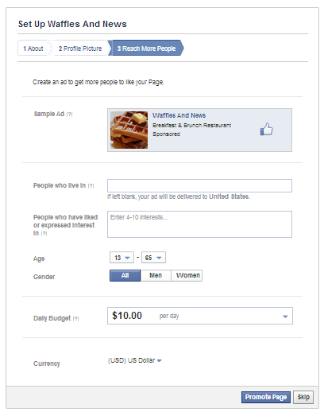Click the Skip button

(303, 397)
